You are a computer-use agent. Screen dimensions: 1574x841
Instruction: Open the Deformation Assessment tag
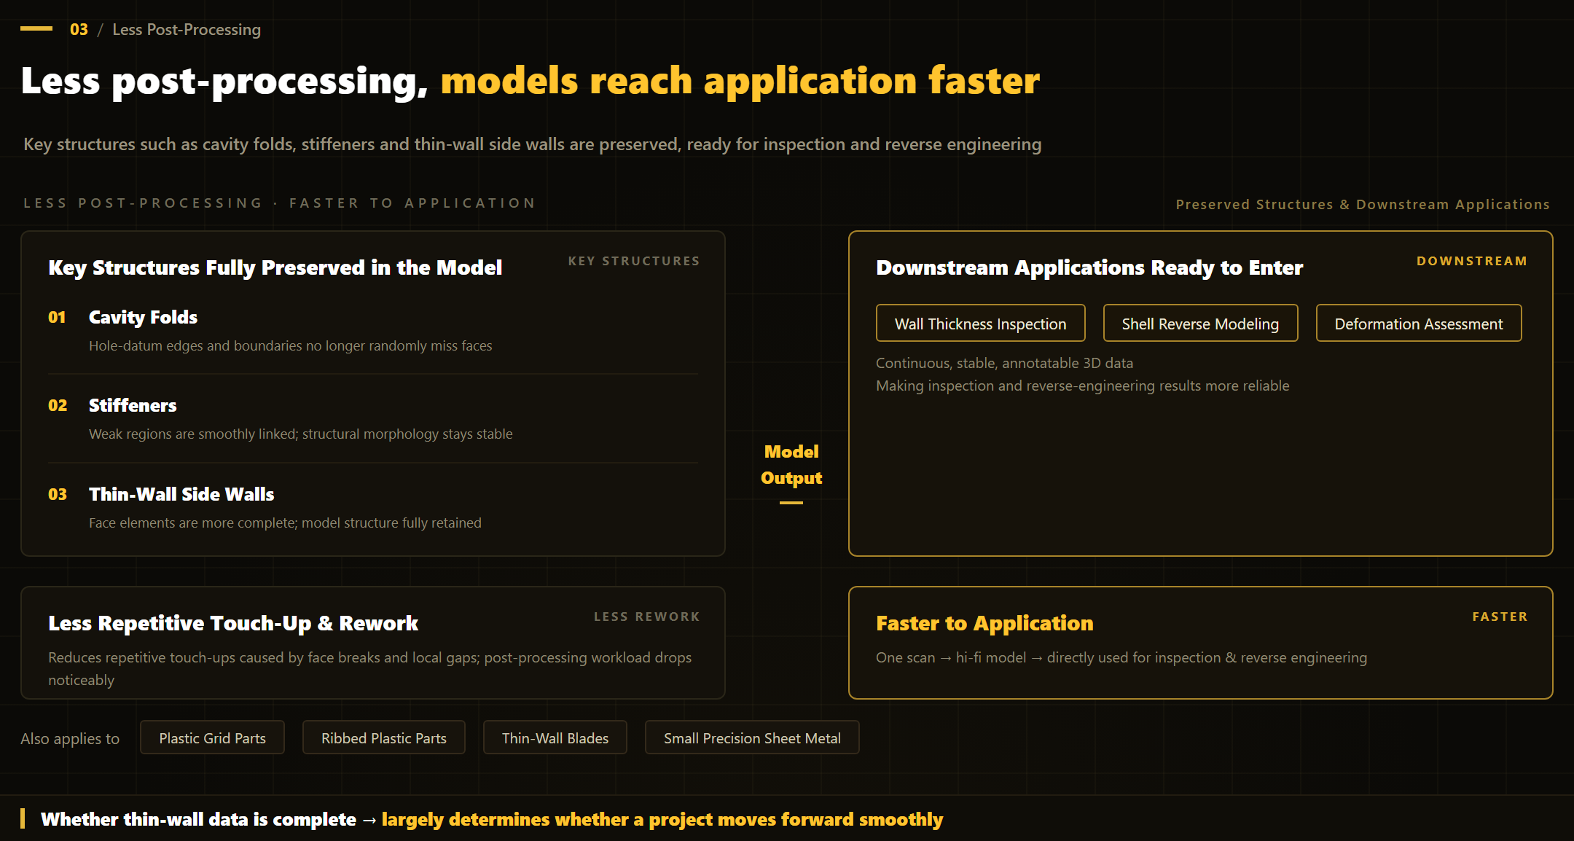1418,324
